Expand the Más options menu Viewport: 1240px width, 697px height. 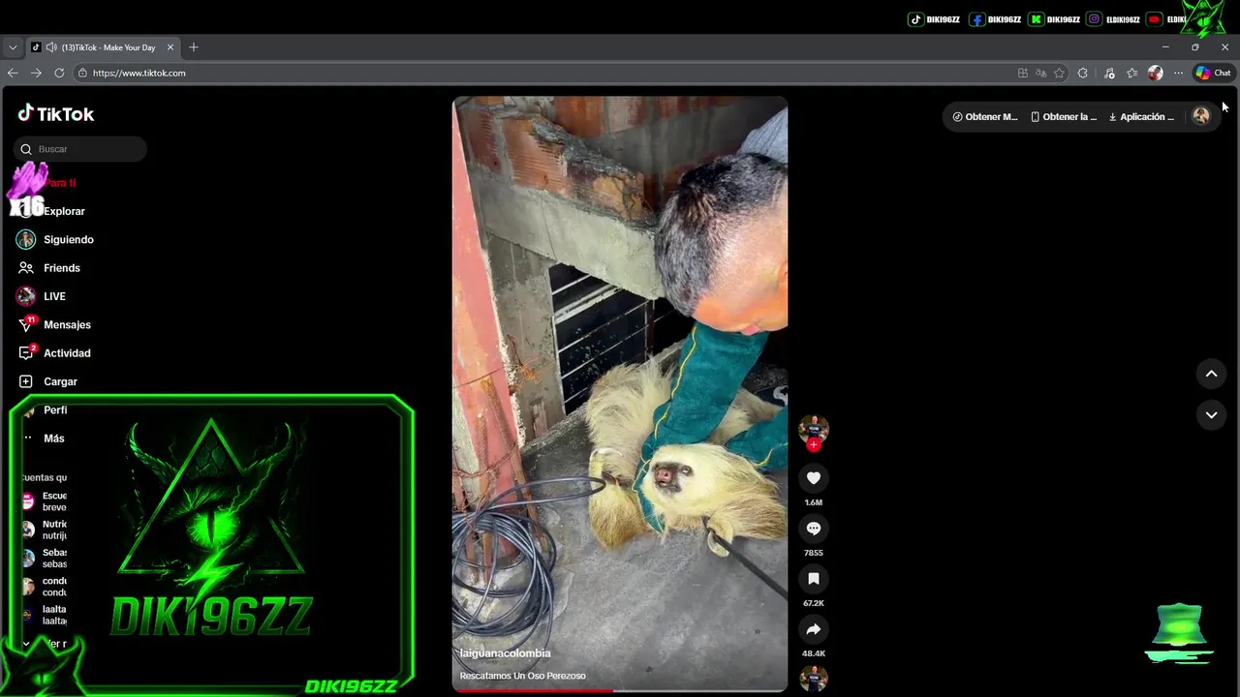pyautogui.click(x=44, y=439)
